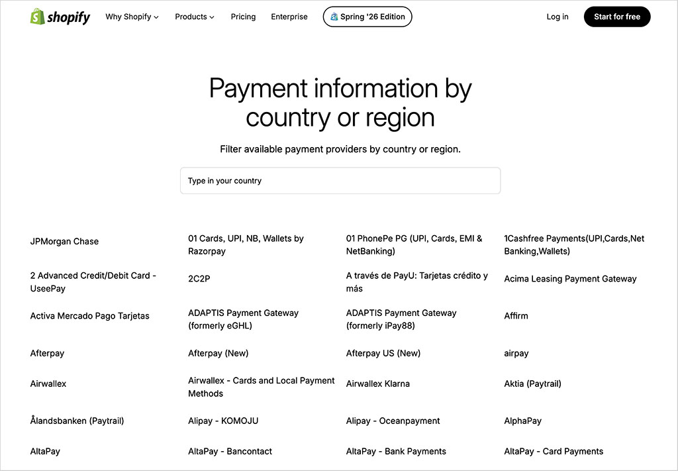The image size is (678, 471).
Task: Select 2 Advanced Credit/Debit Card - UseePay
Action: pos(93,282)
